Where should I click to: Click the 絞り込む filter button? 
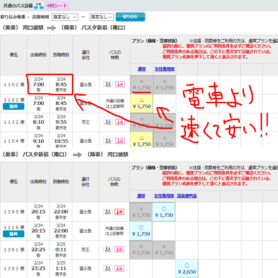point(130,17)
